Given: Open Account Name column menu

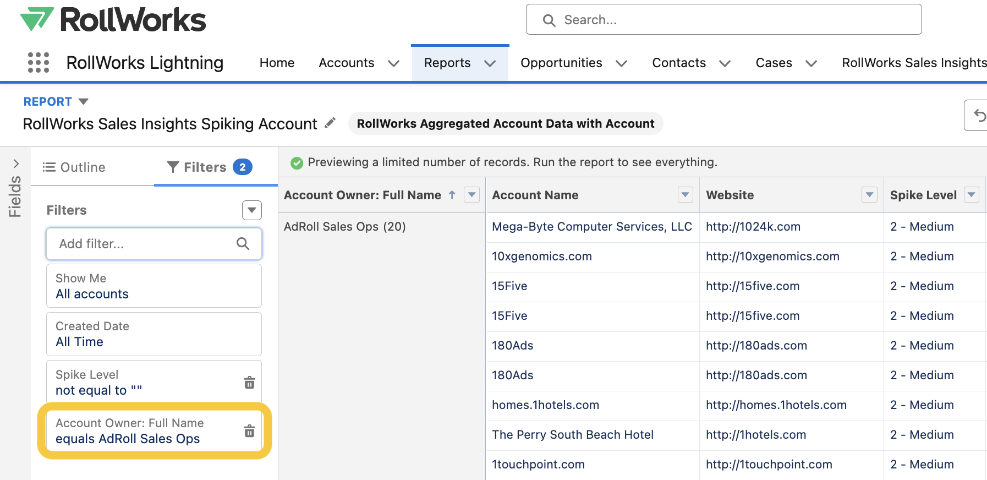Looking at the screenshot, I should point(685,194).
